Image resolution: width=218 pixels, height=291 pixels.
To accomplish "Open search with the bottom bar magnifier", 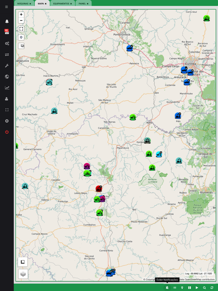I will pyautogui.click(x=204, y=288).
